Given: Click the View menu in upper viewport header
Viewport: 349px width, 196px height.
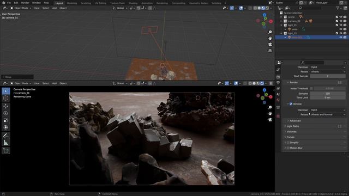Looking at the screenshot, I should (x=37, y=8).
